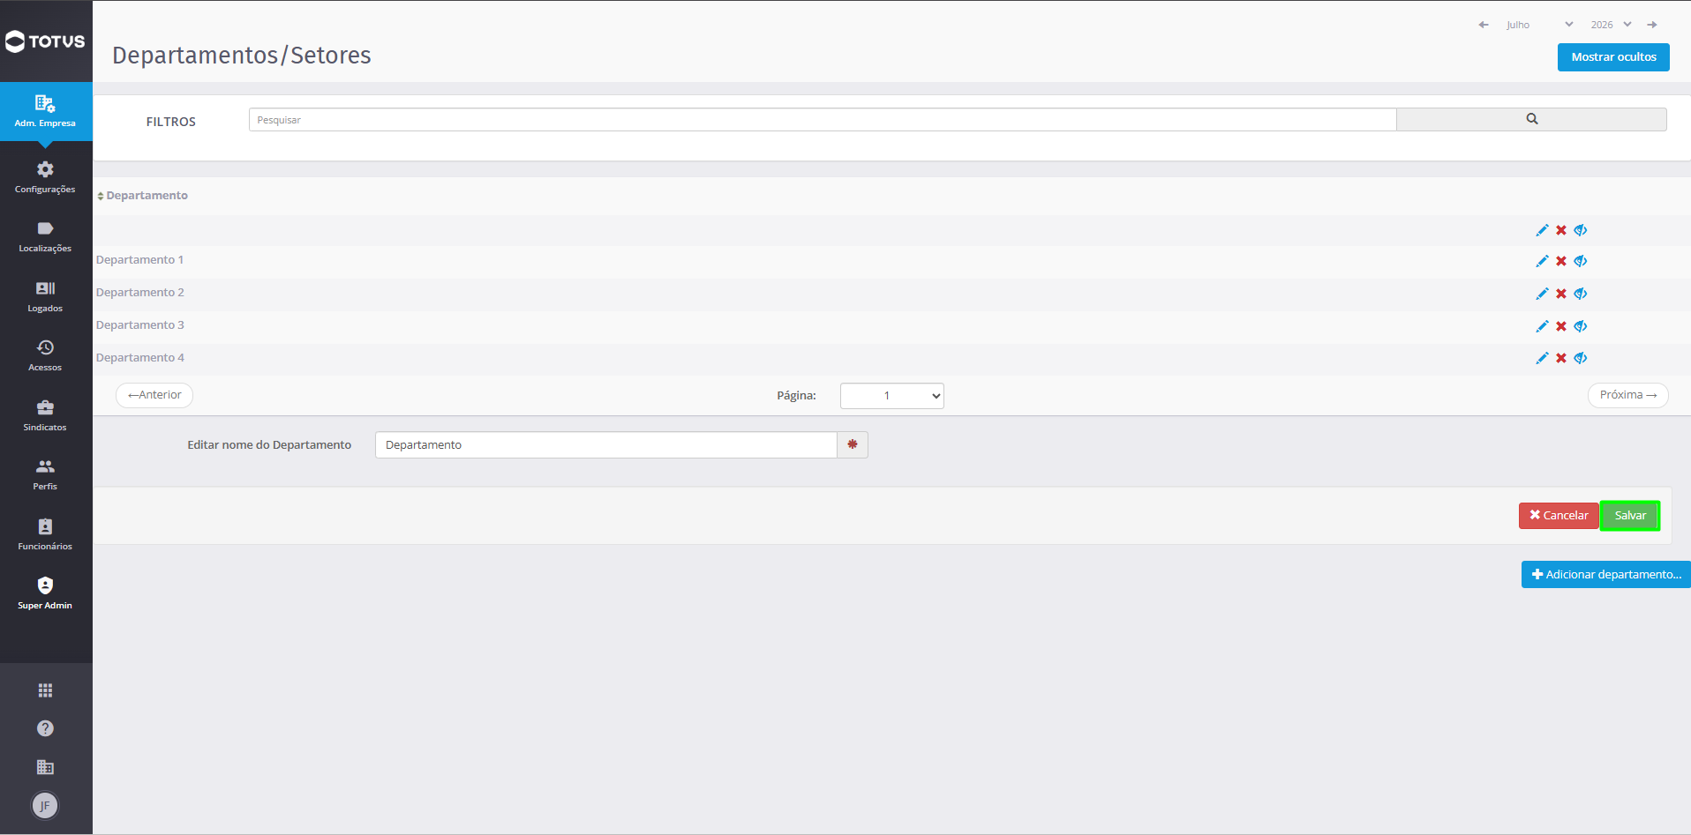The height and width of the screenshot is (835, 1691).
Task: Open the company building icon
Action: tap(45, 767)
